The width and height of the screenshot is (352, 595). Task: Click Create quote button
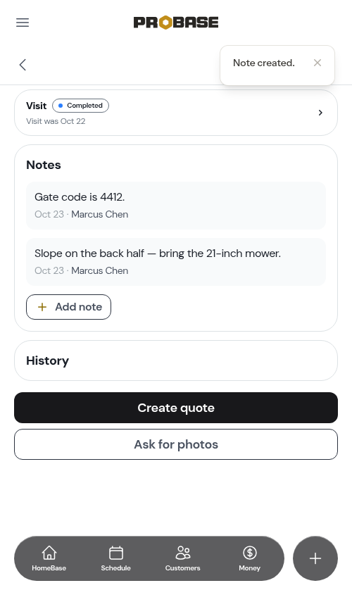tap(176, 408)
